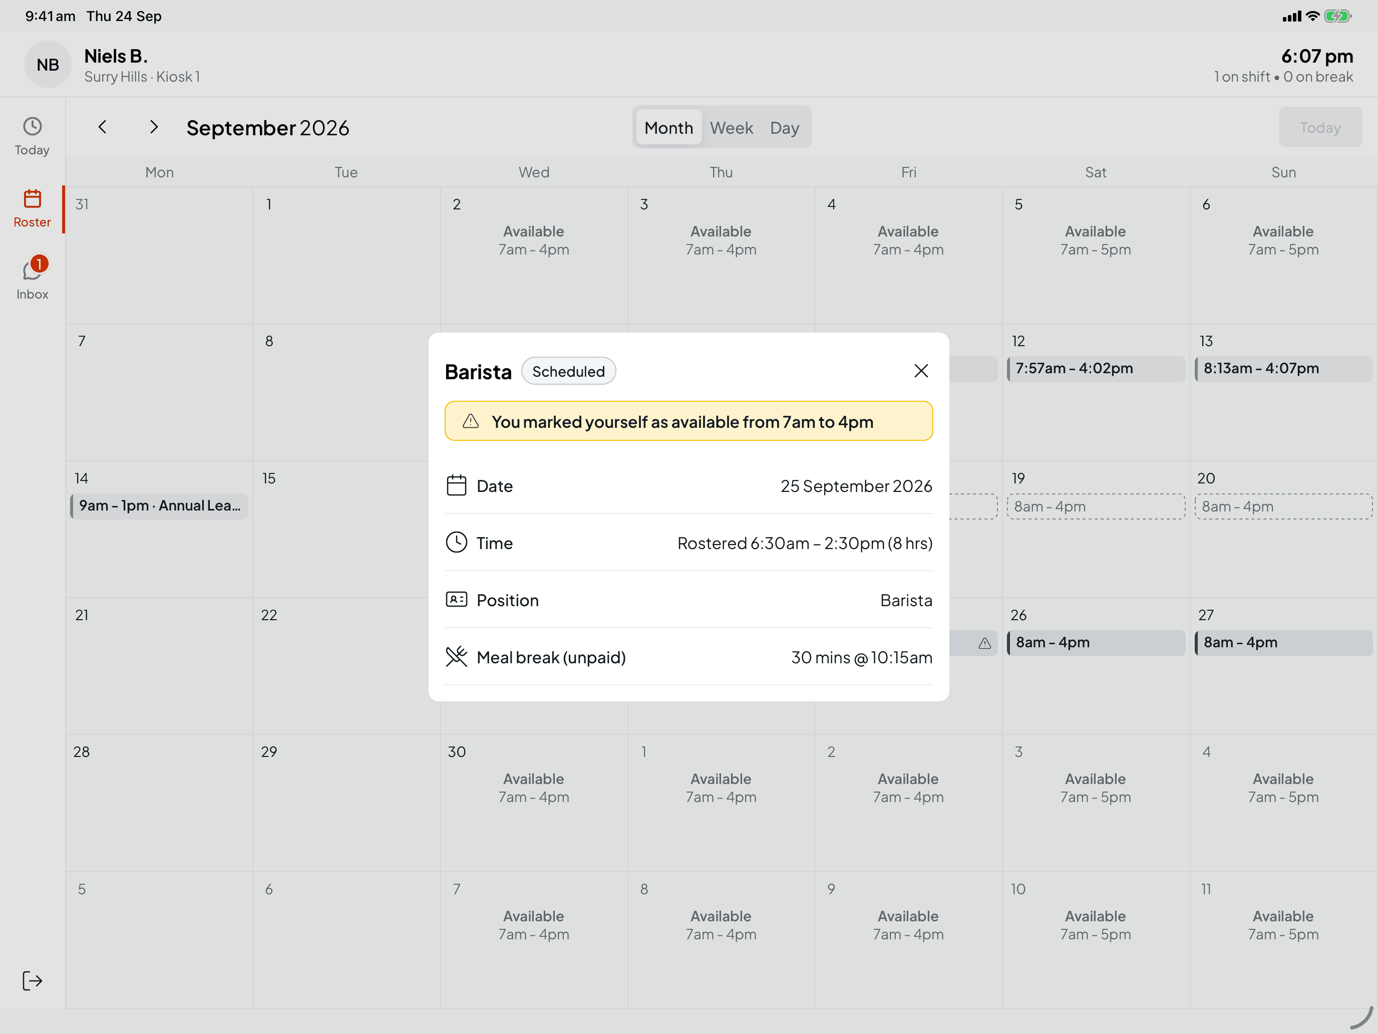Tap the calendar icon beside Date
The image size is (1378, 1034).
point(456,485)
